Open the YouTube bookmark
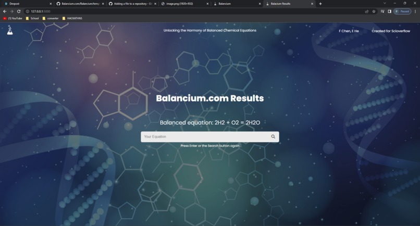 (13, 18)
